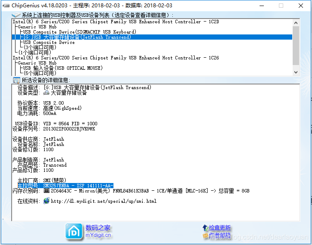Click the 作者邮箱 link
This screenshot has height=245, width=312.
(220, 236)
